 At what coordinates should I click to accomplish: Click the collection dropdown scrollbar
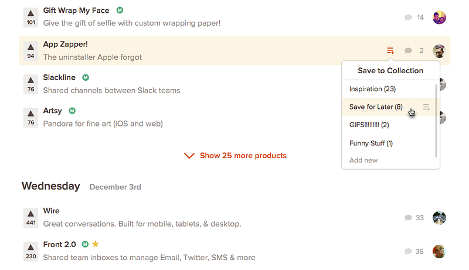coord(436,121)
